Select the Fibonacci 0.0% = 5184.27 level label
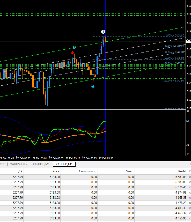Viewport: 191px width, 222px height. pyautogui.click(x=175, y=35)
